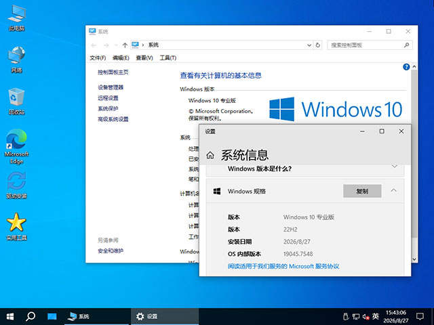Image resolution: width=434 pixels, height=325 pixels.
Task: Select 'Windows 10 专业版' in Settings
Action: [309, 217]
